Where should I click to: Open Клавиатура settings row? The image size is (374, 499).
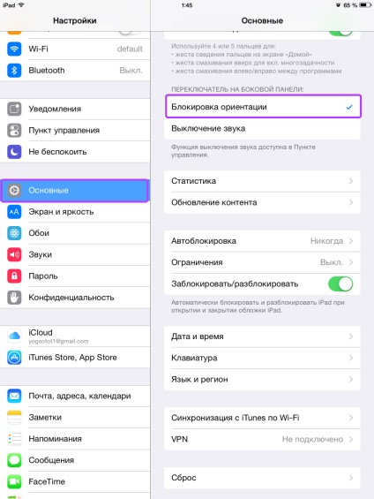262,358
